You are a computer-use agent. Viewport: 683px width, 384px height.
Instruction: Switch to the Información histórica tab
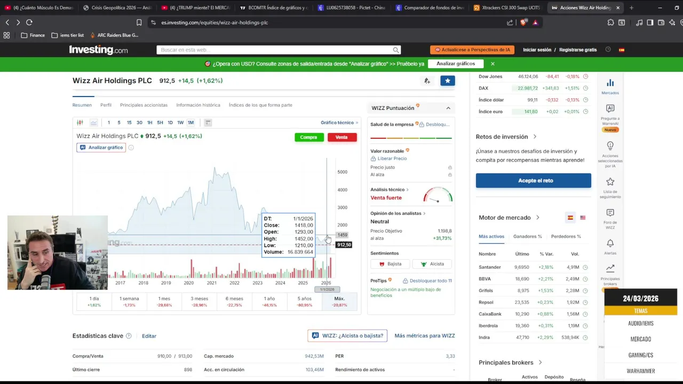click(198, 105)
